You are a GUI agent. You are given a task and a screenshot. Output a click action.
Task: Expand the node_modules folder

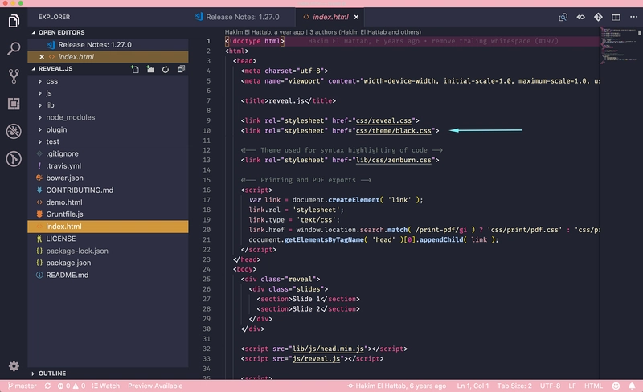(x=108, y=117)
